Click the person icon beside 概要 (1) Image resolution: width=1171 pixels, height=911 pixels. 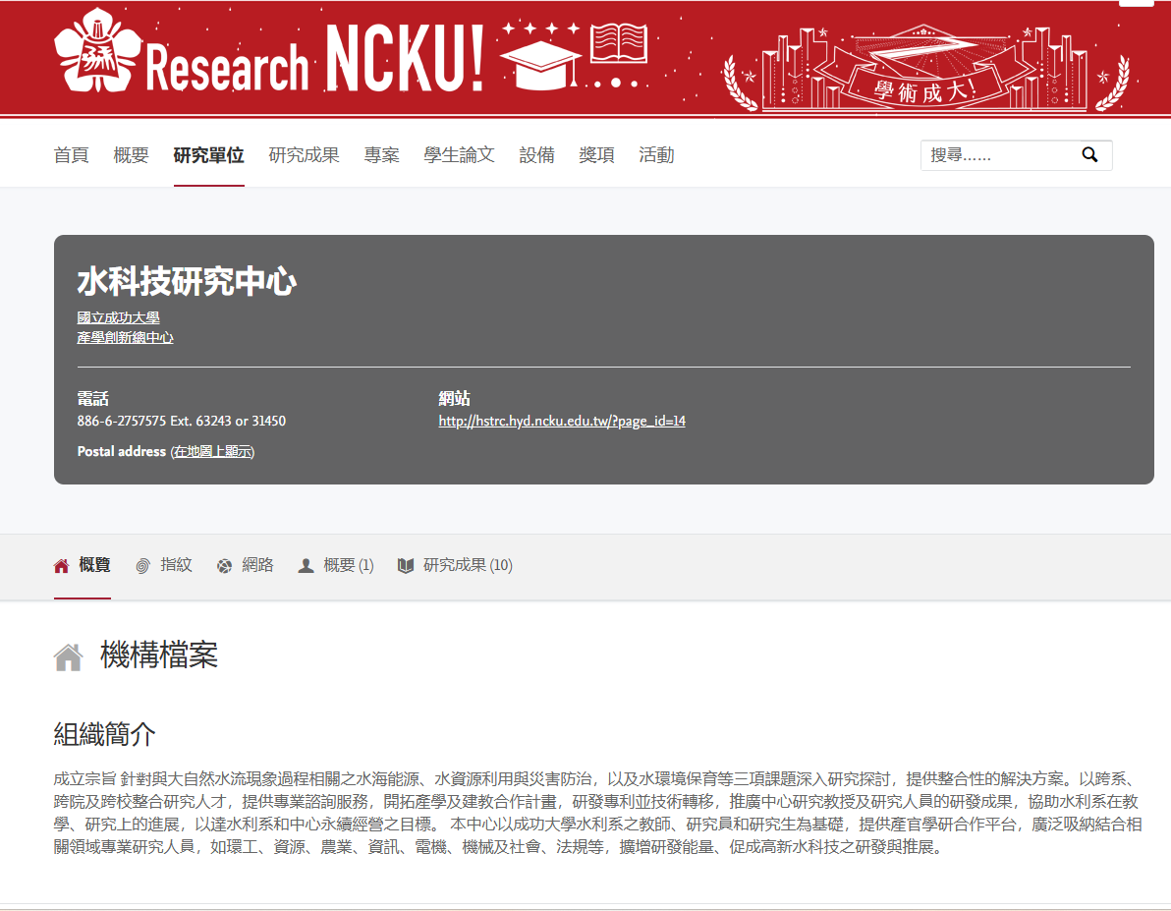(x=307, y=566)
